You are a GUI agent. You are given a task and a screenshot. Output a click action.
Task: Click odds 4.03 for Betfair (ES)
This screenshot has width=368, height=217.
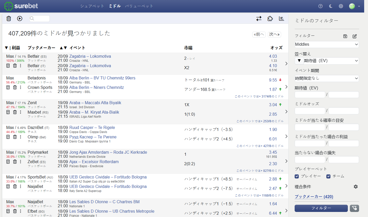273,56
